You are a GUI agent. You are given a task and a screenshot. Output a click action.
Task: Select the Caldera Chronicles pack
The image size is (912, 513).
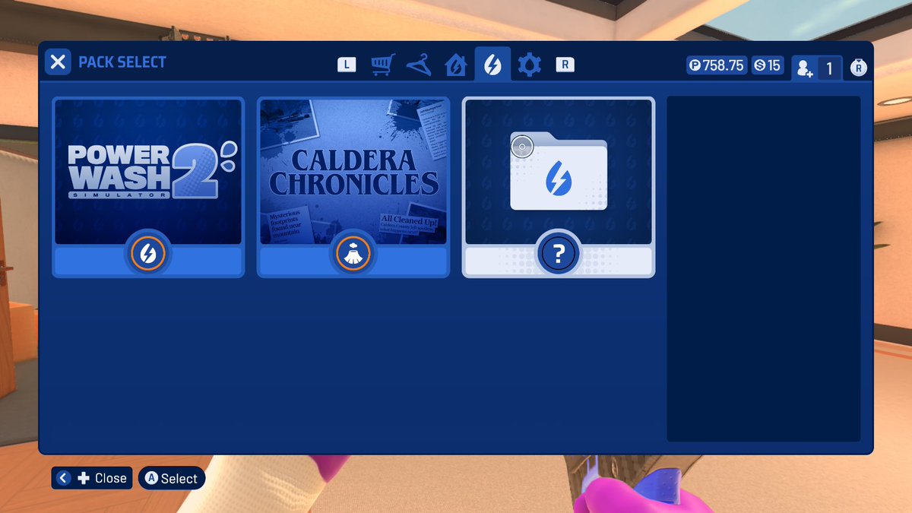(x=353, y=187)
